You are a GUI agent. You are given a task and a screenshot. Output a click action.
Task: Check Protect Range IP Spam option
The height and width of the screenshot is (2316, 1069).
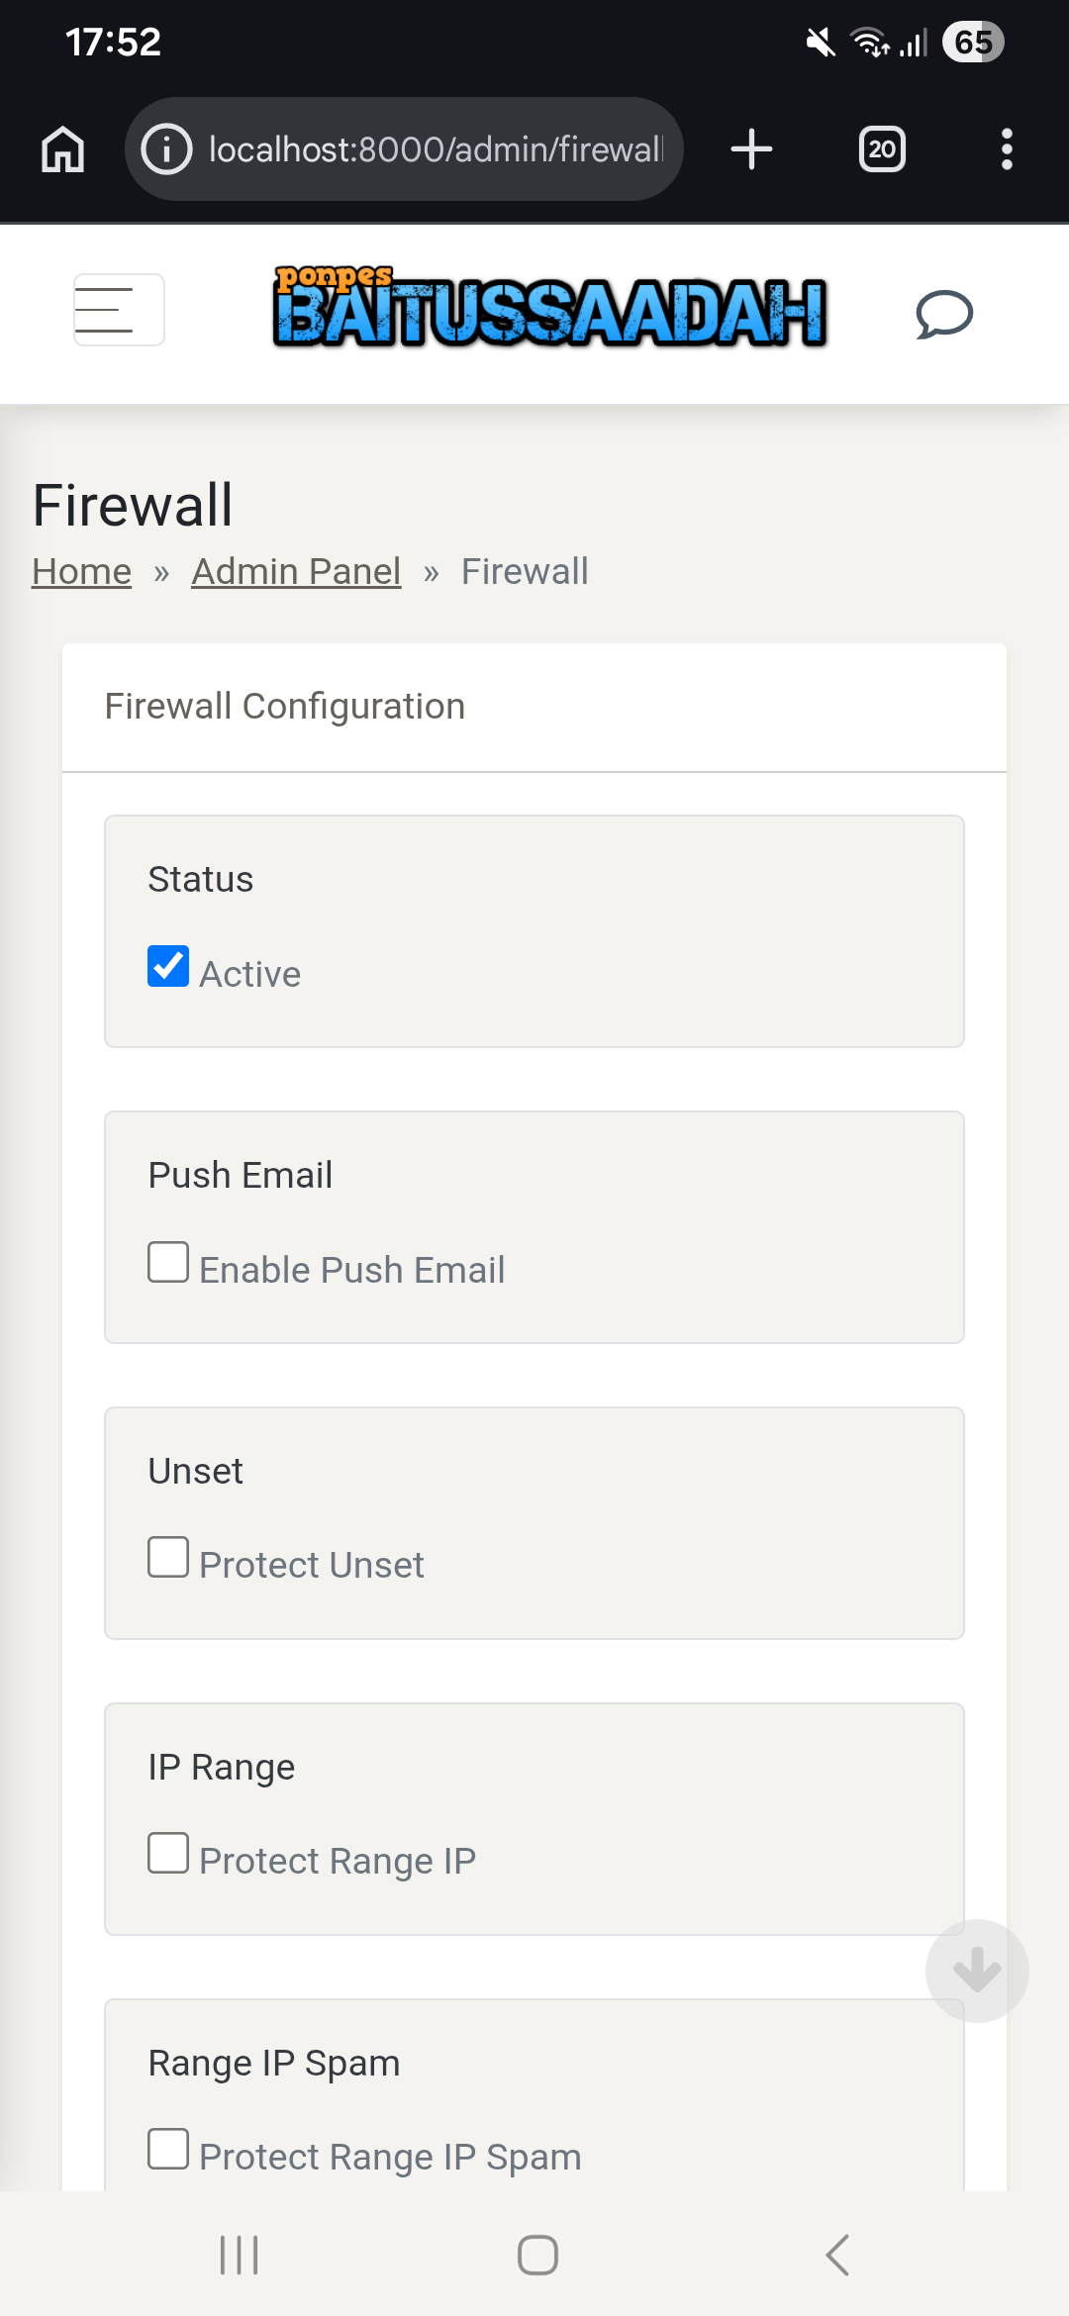click(168, 2149)
